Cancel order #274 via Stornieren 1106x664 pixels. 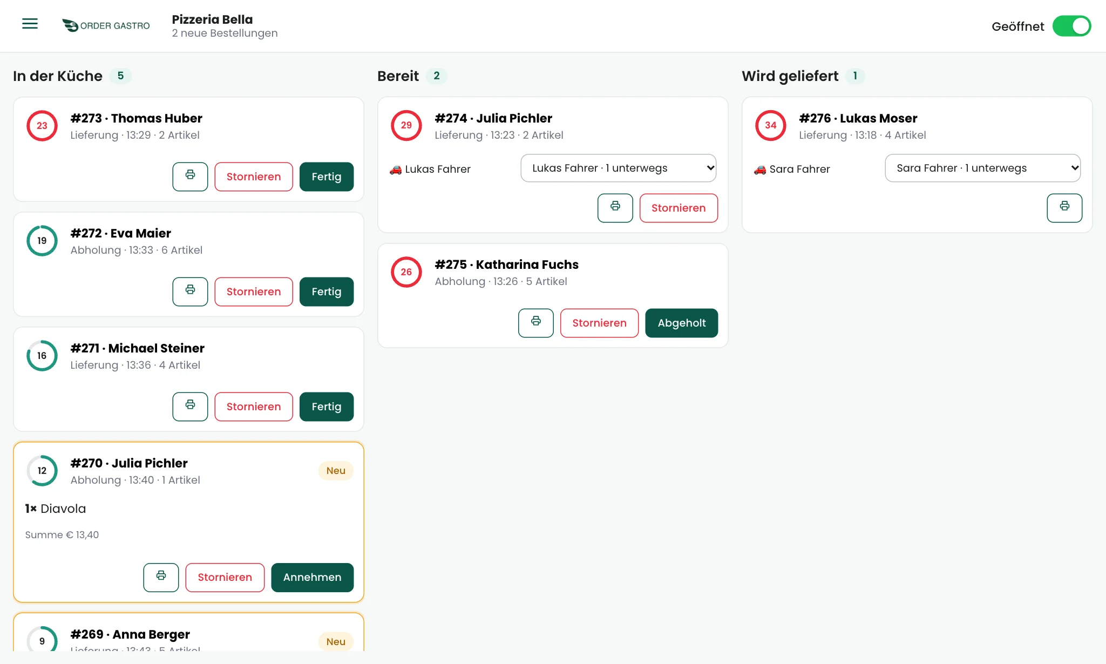(678, 208)
